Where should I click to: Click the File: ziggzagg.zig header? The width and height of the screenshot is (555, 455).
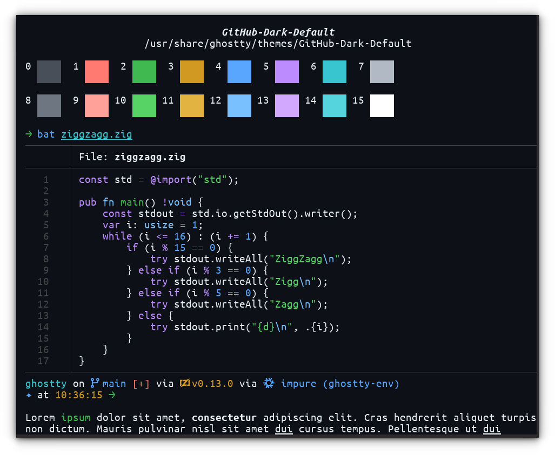pos(132,157)
